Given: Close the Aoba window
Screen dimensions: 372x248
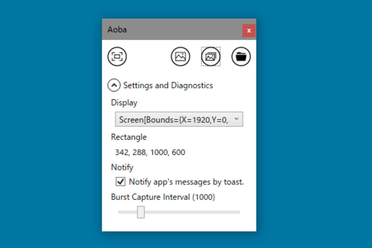Looking at the screenshot, I should click(249, 31).
